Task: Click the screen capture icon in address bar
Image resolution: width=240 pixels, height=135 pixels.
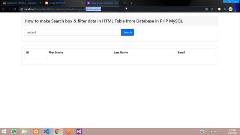Action: tap(207, 9)
